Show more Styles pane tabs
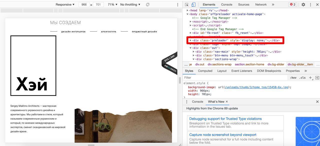 coord(305,71)
